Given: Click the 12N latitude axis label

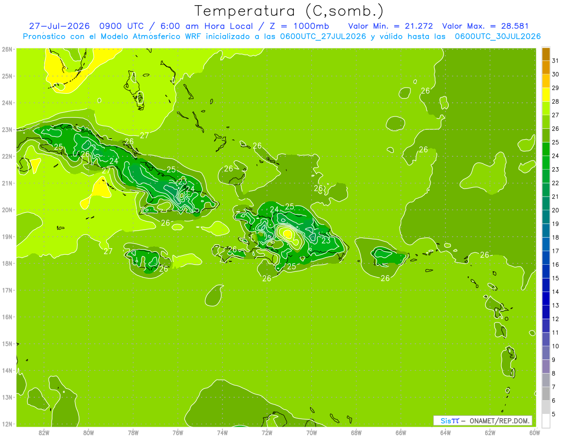Looking at the screenshot, I should click(x=7, y=424).
